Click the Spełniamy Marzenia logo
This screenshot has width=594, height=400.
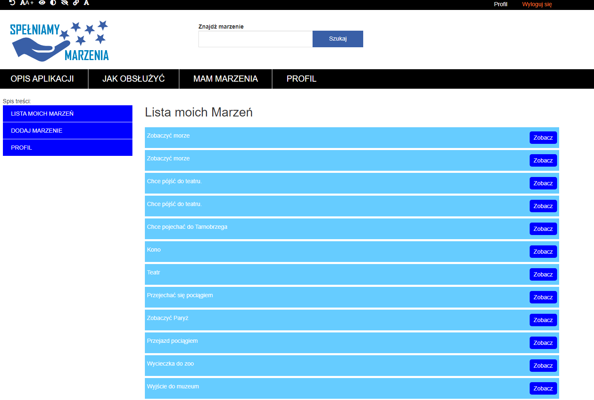click(x=59, y=41)
